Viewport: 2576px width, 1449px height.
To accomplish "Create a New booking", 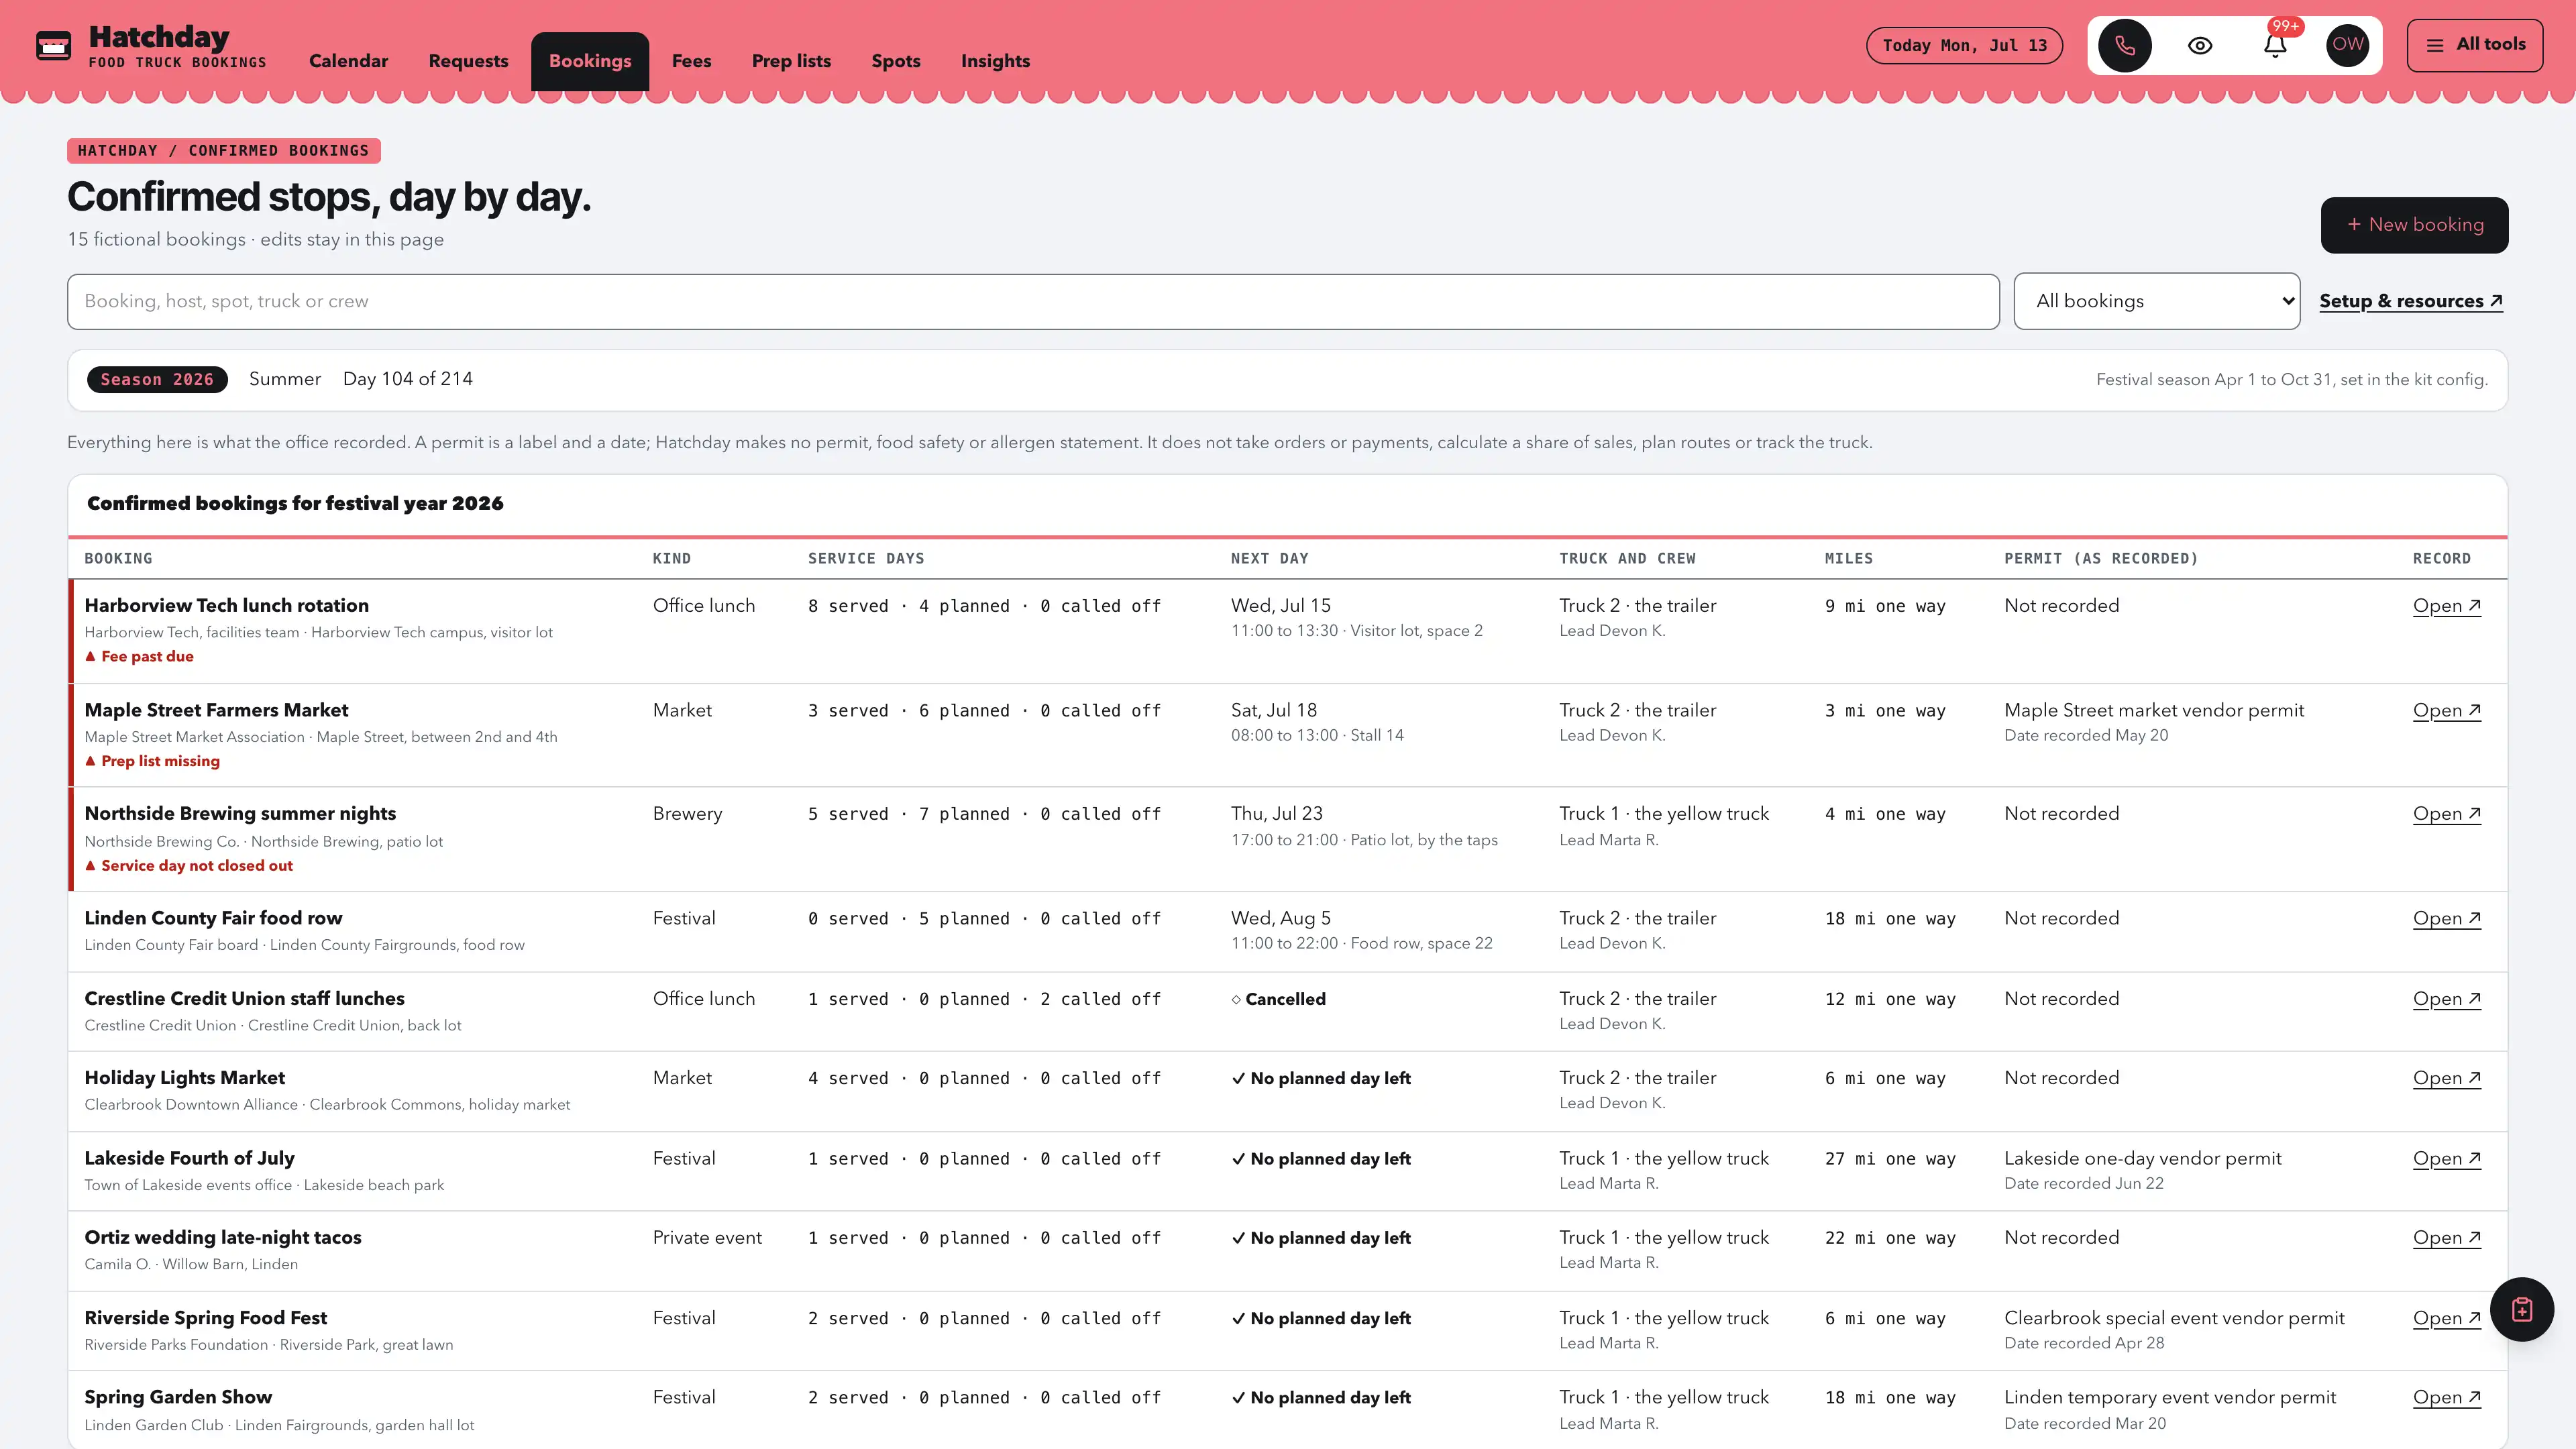I will 2414,225.
